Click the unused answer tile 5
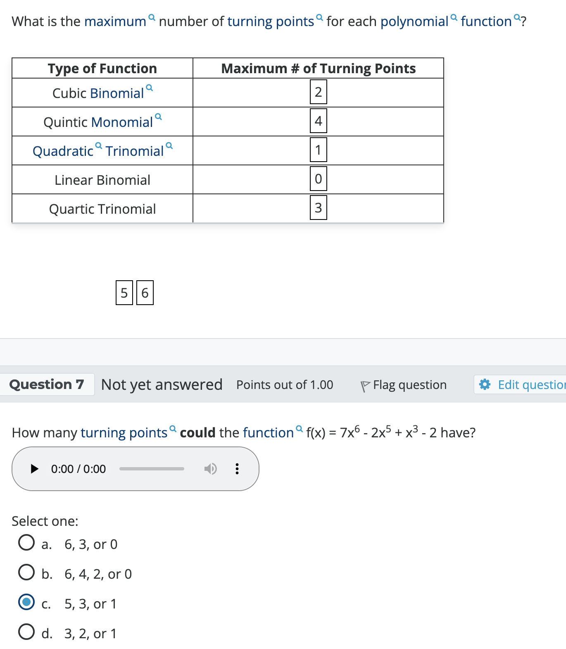Screen dimensions: 566x649 [124, 293]
